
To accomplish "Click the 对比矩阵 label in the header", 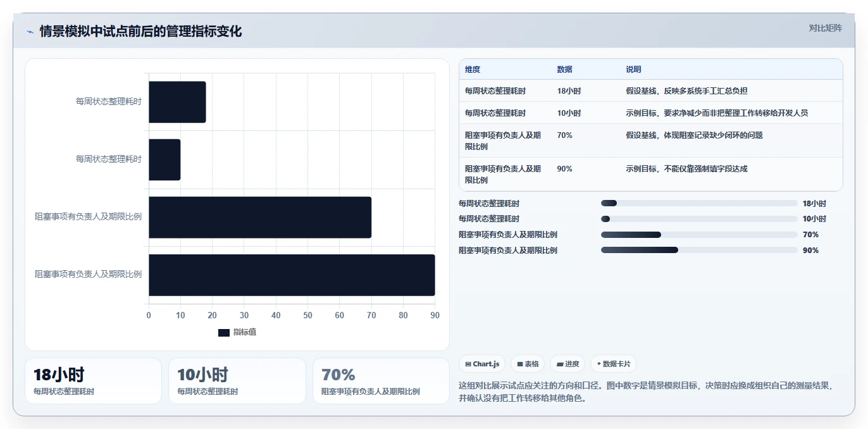I will coord(826,28).
